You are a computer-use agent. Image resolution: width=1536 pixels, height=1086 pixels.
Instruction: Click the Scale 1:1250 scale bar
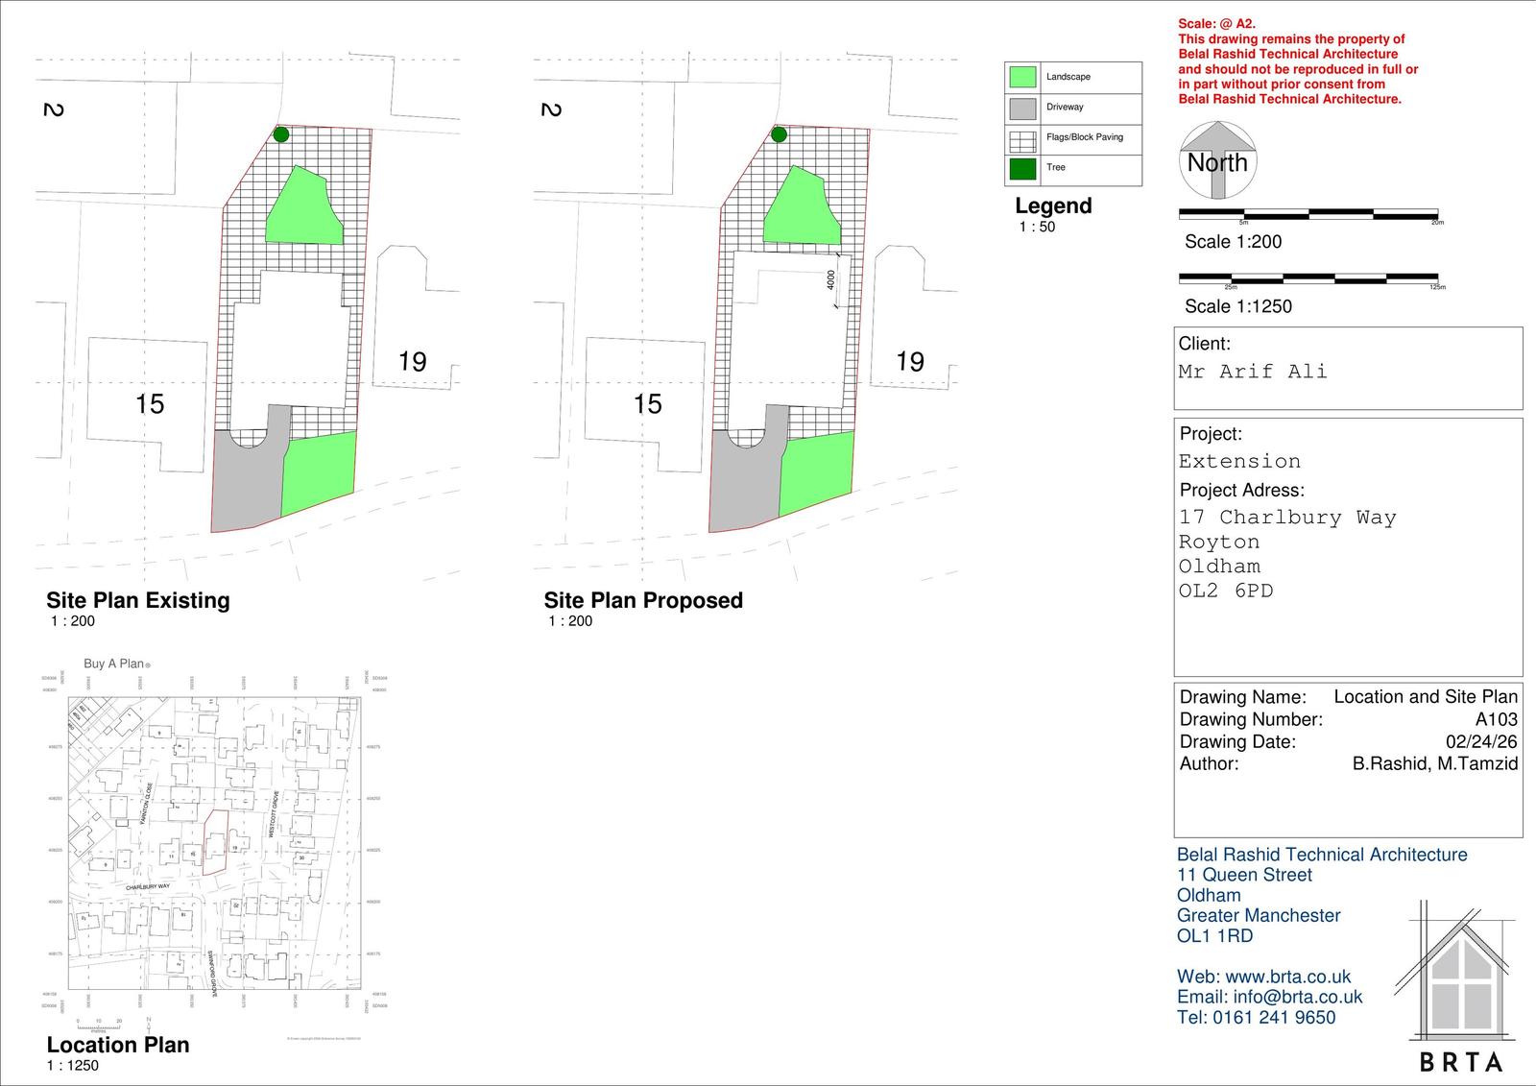point(1308,278)
